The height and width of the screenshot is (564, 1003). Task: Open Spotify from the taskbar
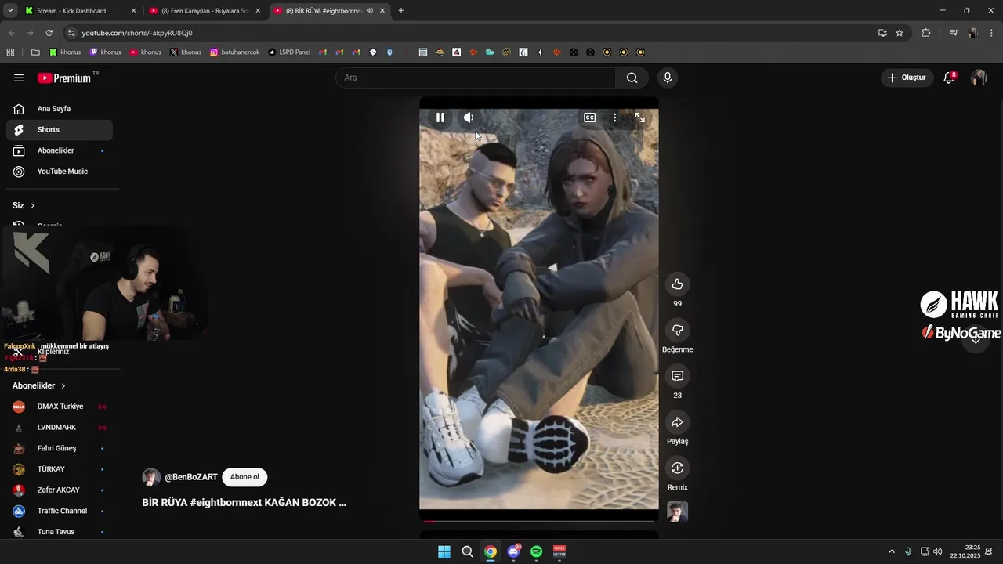[536, 551]
